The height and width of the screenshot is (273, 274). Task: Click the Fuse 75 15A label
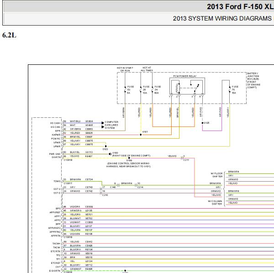pyautogui.click(x=235, y=90)
